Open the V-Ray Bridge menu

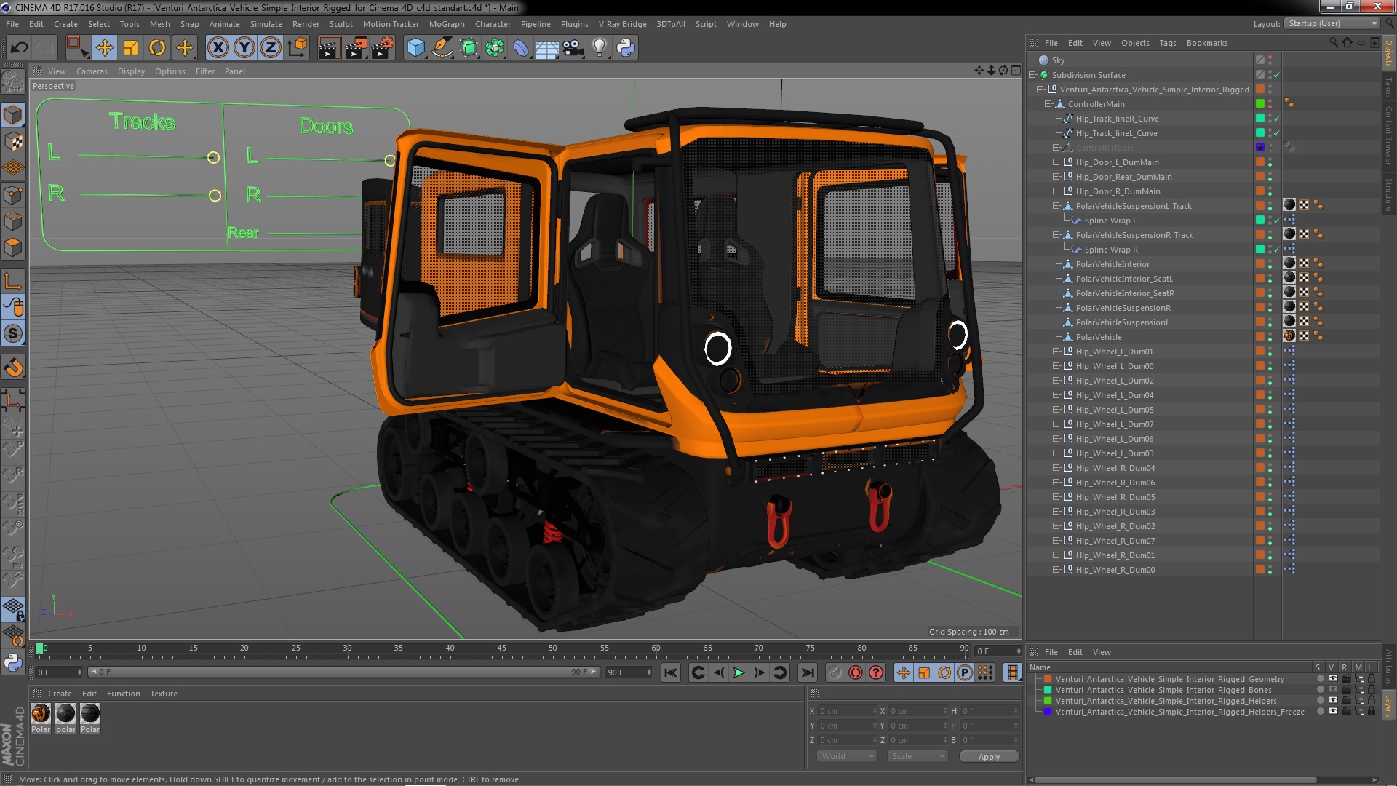pyautogui.click(x=623, y=24)
